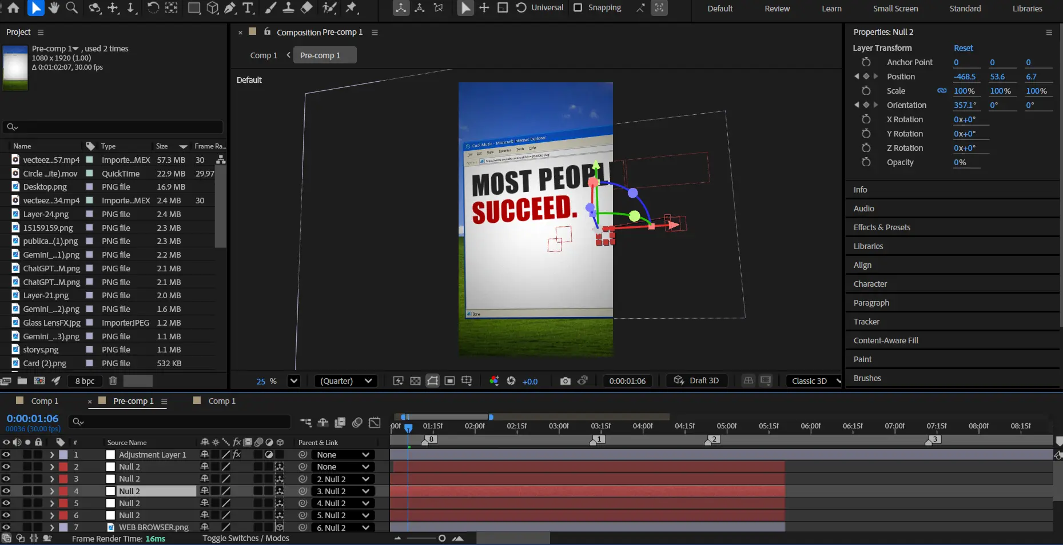Image resolution: width=1063 pixels, height=545 pixels.
Task: Switch to the Review workspace
Action: pyautogui.click(x=777, y=9)
